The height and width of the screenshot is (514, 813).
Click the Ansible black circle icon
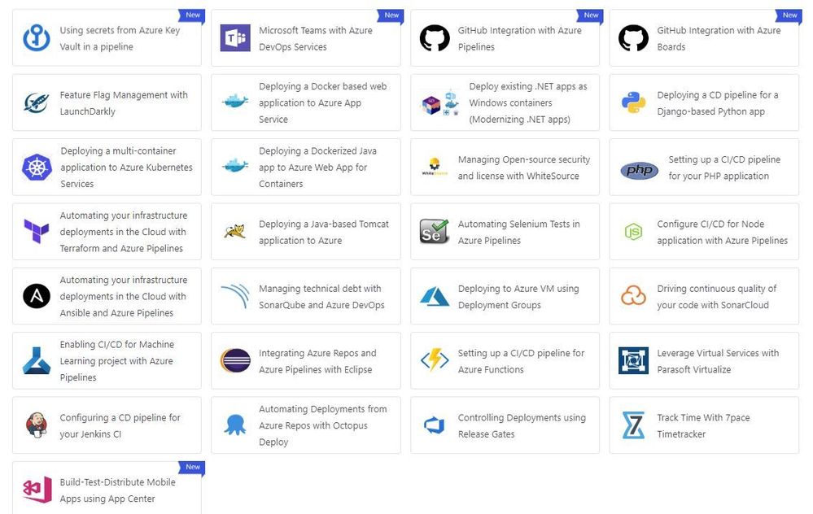point(37,296)
